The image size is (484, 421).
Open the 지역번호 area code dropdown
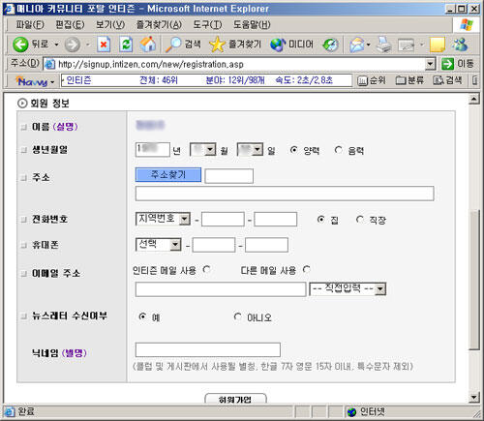pyautogui.click(x=163, y=219)
